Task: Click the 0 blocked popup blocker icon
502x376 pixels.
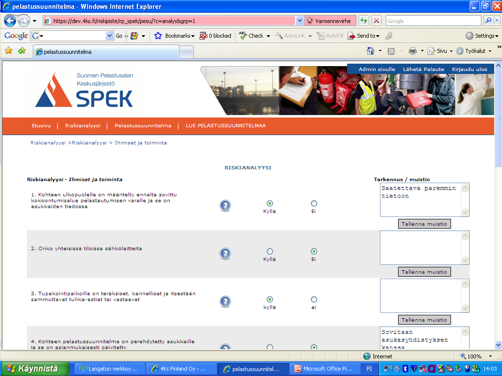Action: pyautogui.click(x=203, y=36)
